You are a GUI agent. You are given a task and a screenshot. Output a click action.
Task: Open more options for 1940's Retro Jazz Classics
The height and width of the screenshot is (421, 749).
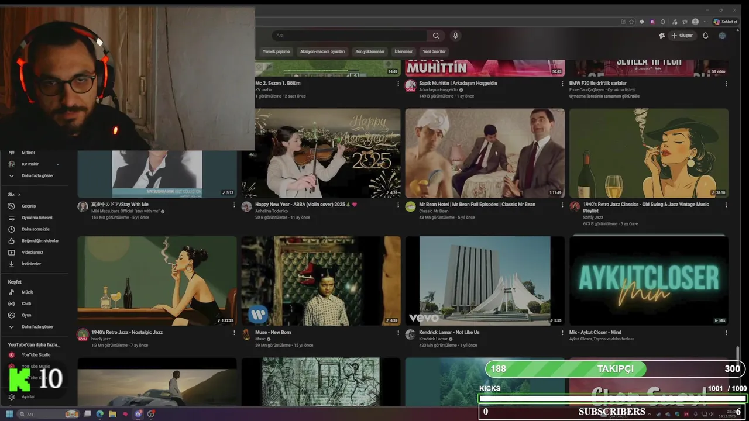tap(726, 205)
